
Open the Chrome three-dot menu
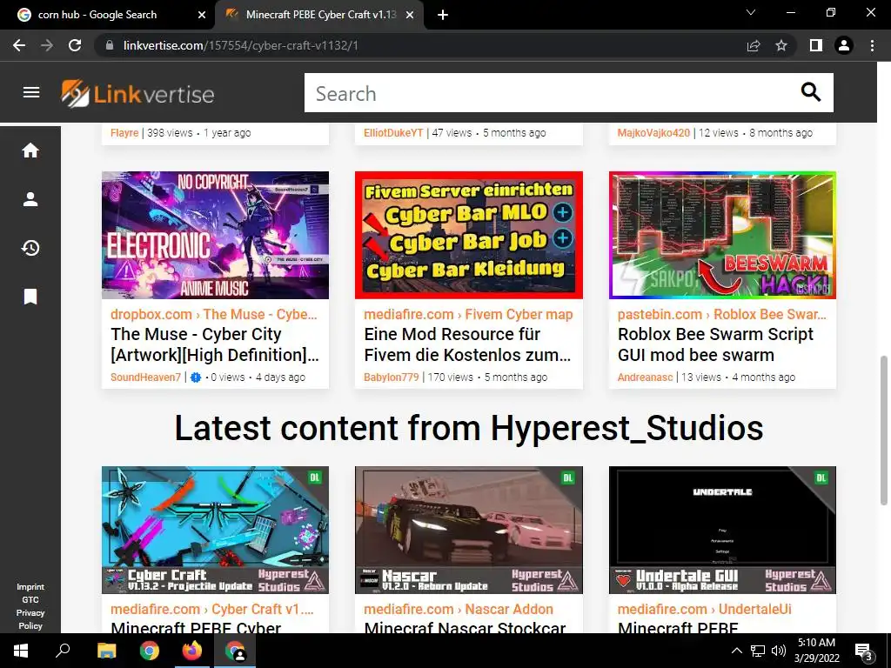pos(872,45)
